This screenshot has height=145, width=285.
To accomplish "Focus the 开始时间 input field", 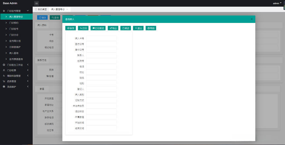I will tap(101, 123).
